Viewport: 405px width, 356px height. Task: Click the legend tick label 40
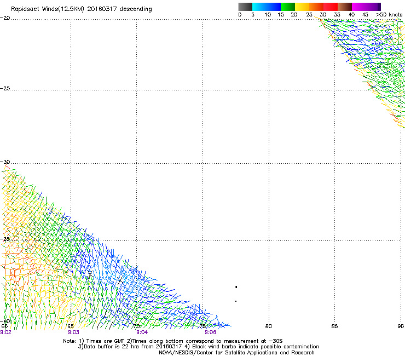click(x=351, y=15)
